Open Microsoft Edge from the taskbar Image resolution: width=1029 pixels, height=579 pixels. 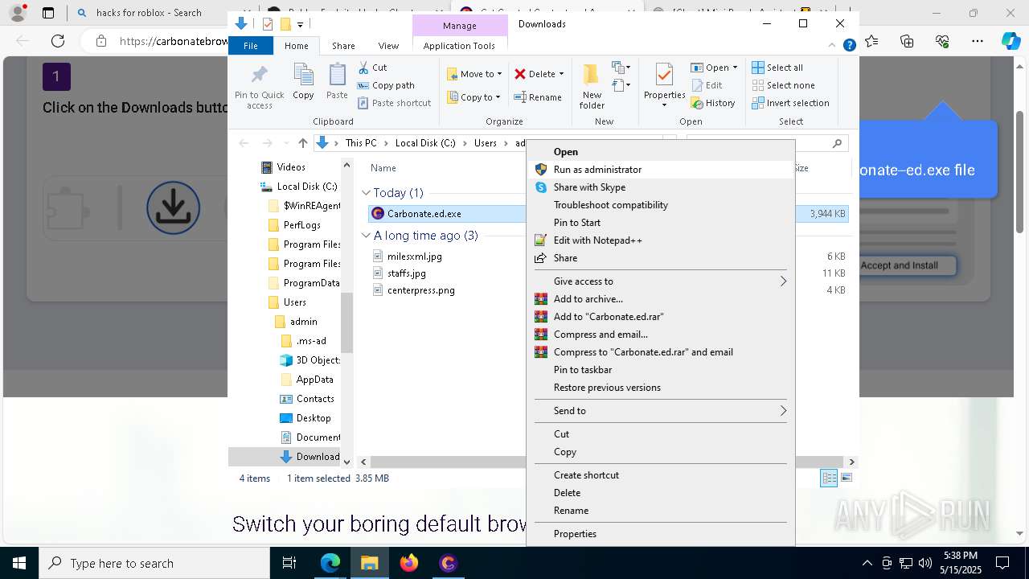pyautogui.click(x=330, y=563)
